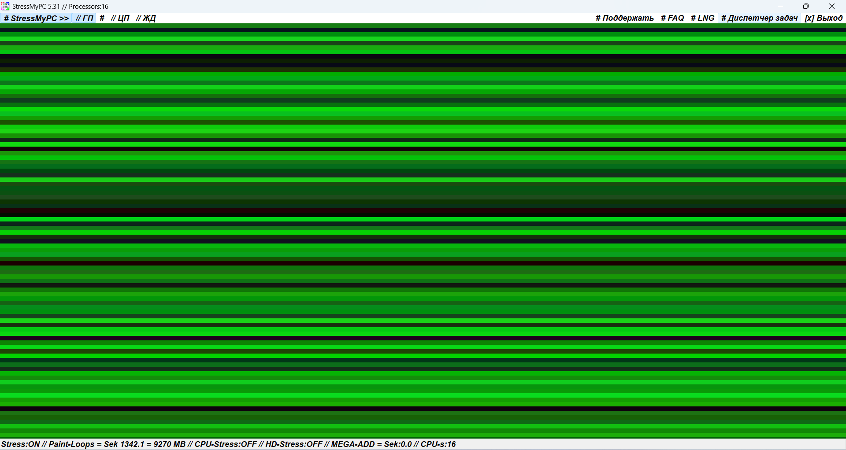Click the StressMyPC title bar app icon

coord(5,6)
